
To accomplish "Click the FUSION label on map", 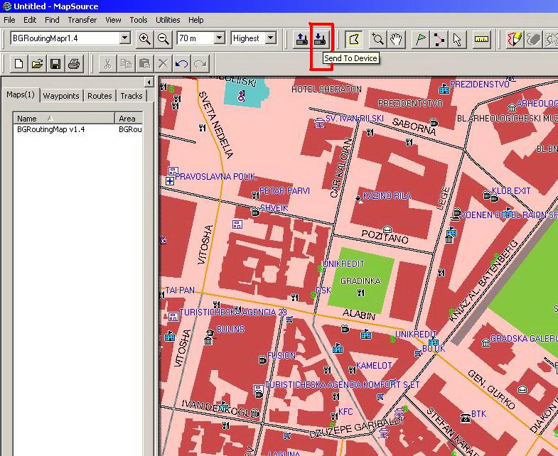I will pyautogui.click(x=281, y=355).
